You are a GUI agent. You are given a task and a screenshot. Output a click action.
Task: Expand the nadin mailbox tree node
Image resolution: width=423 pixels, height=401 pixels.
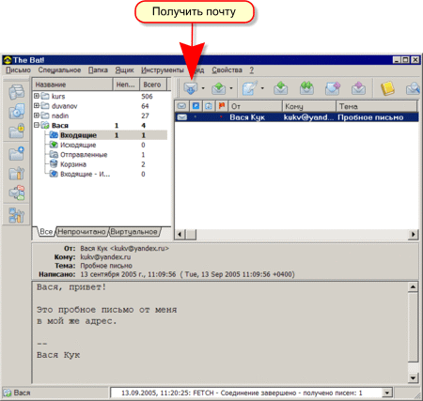click(x=37, y=116)
